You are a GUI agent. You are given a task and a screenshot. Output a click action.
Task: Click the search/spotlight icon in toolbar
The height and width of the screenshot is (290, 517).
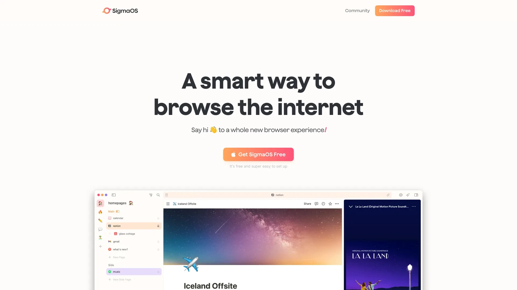coord(158,195)
